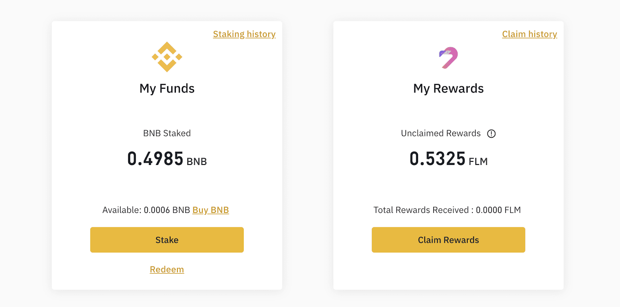The width and height of the screenshot is (620, 307).
Task: Click the Unclaimed Rewards info icon
Action: [x=491, y=134]
